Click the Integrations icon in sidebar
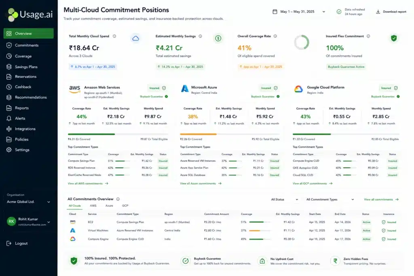The width and height of the screenshot is (414, 276). [x=9, y=129]
